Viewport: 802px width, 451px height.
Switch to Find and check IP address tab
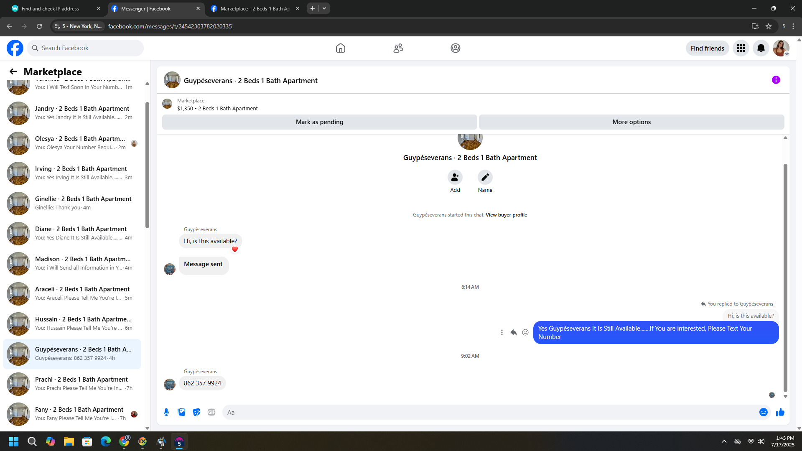pyautogui.click(x=50, y=8)
